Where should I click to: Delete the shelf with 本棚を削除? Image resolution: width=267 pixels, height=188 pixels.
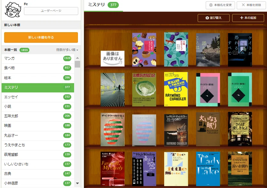(251, 5)
